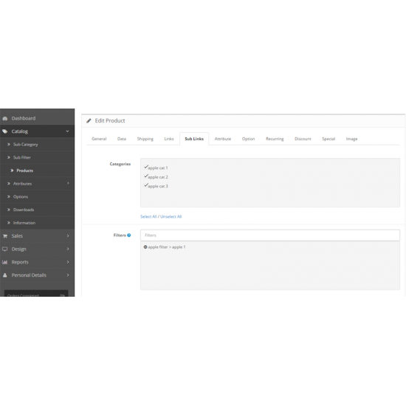Uncheck the apple cat 3 category
This screenshot has height=406, width=406.
click(x=146, y=185)
